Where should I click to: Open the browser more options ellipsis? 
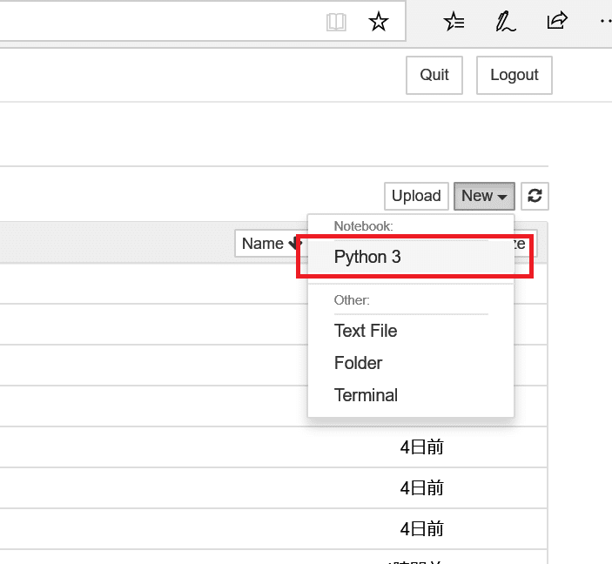click(x=606, y=21)
